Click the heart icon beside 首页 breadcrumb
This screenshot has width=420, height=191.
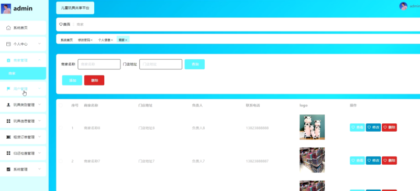click(61, 25)
